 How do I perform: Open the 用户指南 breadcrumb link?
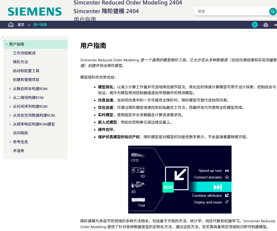(x=40, y=25)
